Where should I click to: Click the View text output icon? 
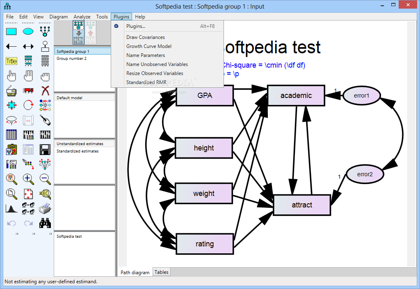click(x=28, y=150)
